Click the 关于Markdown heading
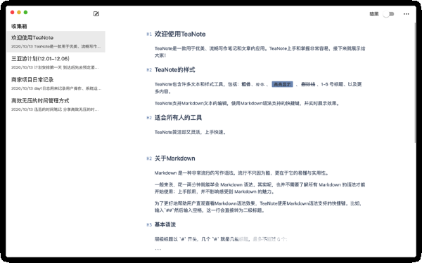This screenshot has height=263, width=422. click(175, 159)
